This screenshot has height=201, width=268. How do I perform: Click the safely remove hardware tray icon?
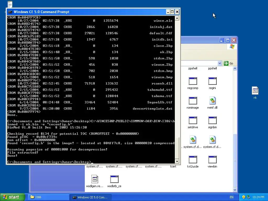pyautogui.click(x=248, y=197)
